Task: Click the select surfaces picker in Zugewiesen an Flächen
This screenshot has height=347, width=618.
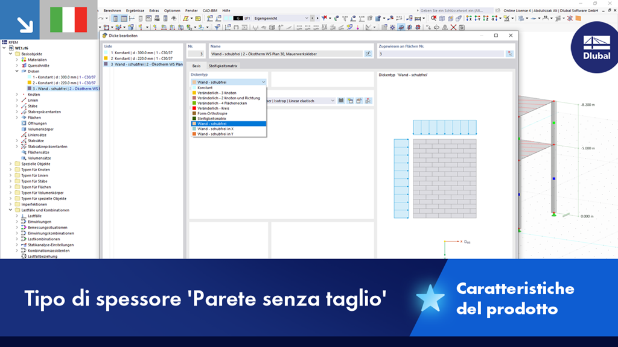Action: [509, 54]
